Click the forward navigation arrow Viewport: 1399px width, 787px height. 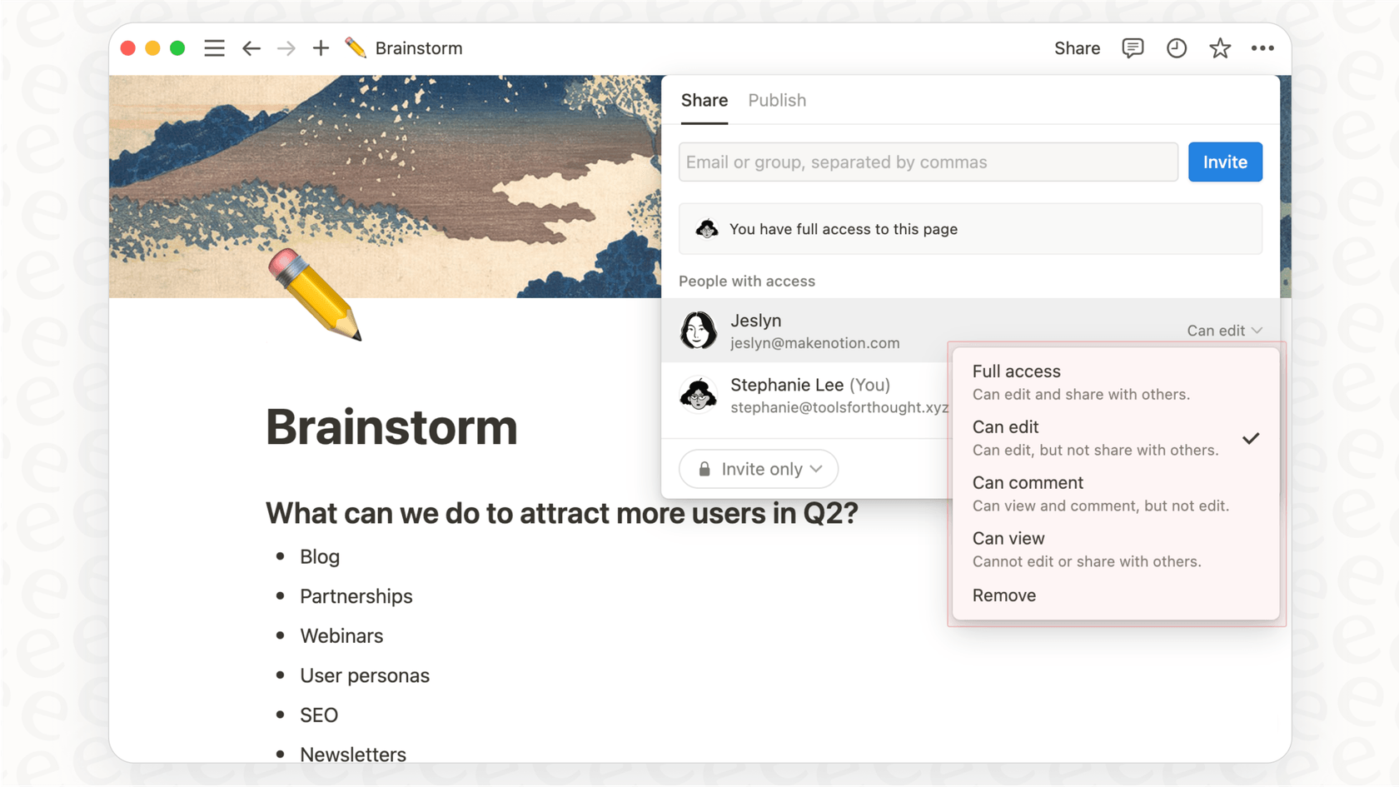point(286,47)
